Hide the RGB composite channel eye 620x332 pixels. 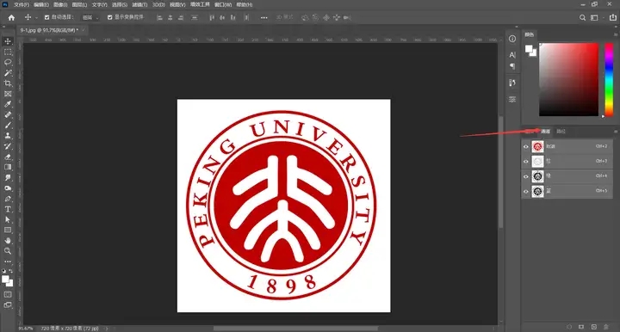coord(526,147)
